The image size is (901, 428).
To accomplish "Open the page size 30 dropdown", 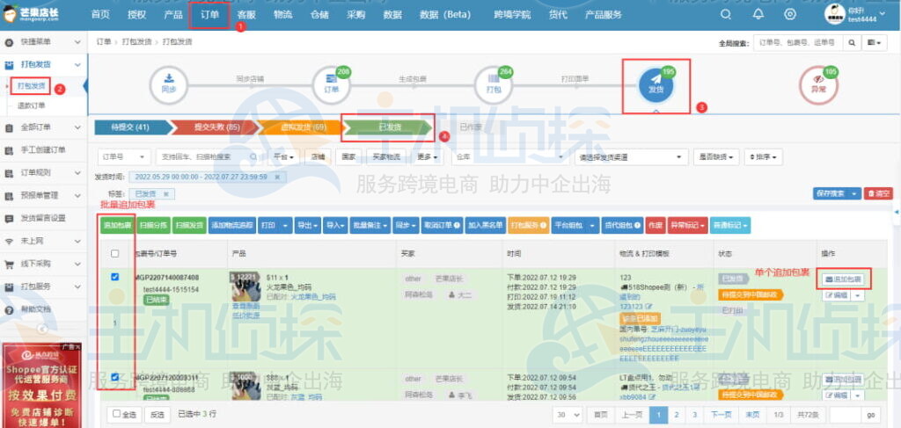I will tap(568, 414).
